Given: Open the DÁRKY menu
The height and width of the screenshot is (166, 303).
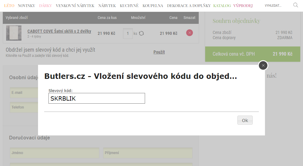Looking at the screenshot, I should 46,6.
